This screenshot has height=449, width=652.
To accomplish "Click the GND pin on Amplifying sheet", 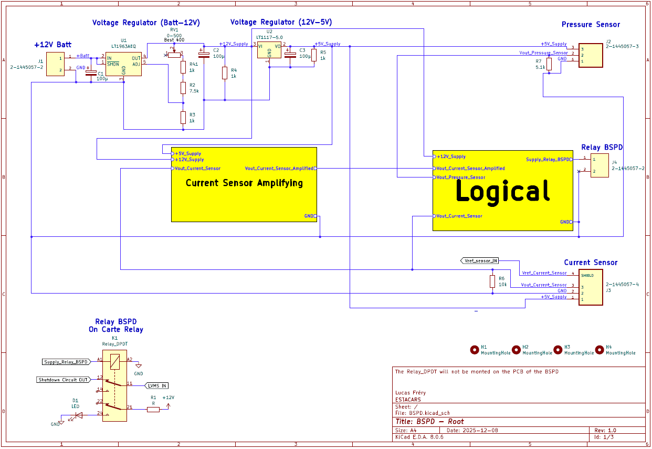I will click(310, 216).
